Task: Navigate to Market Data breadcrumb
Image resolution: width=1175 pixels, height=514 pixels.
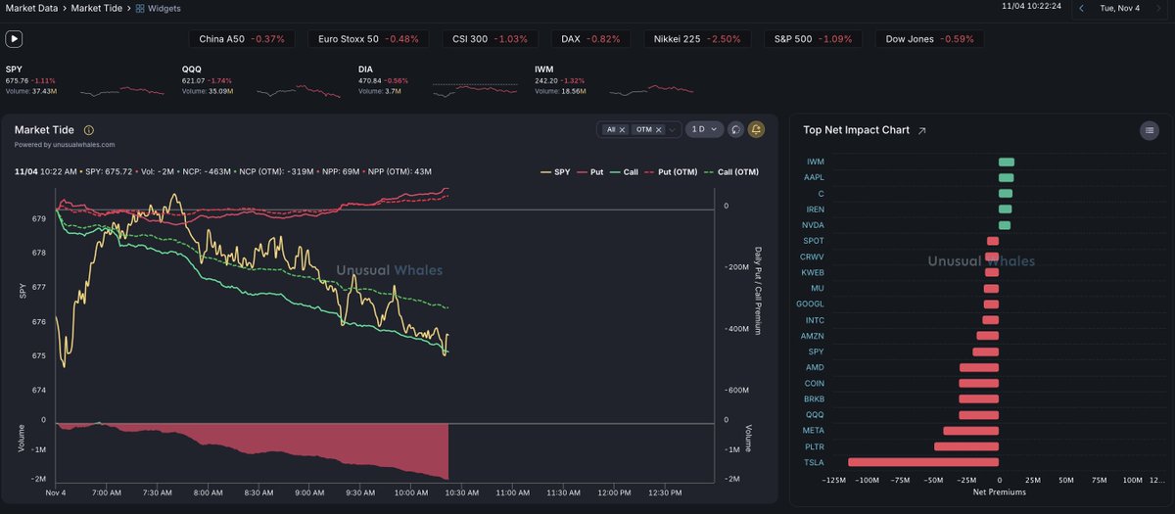Action: pyautogui.click(x=32, y=8)
